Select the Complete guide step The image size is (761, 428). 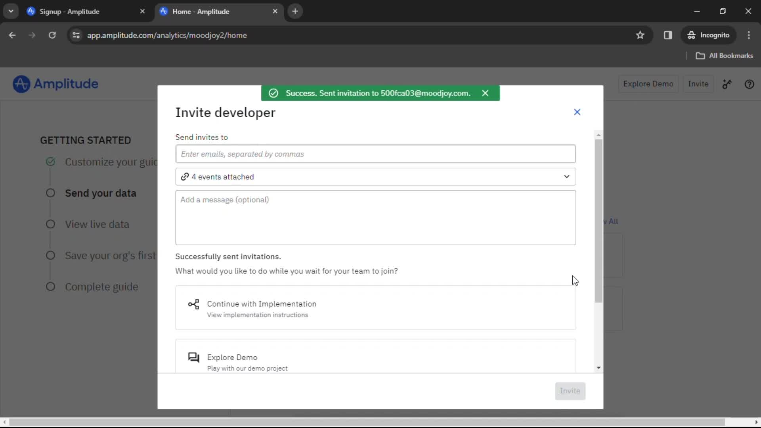point(101,287)
